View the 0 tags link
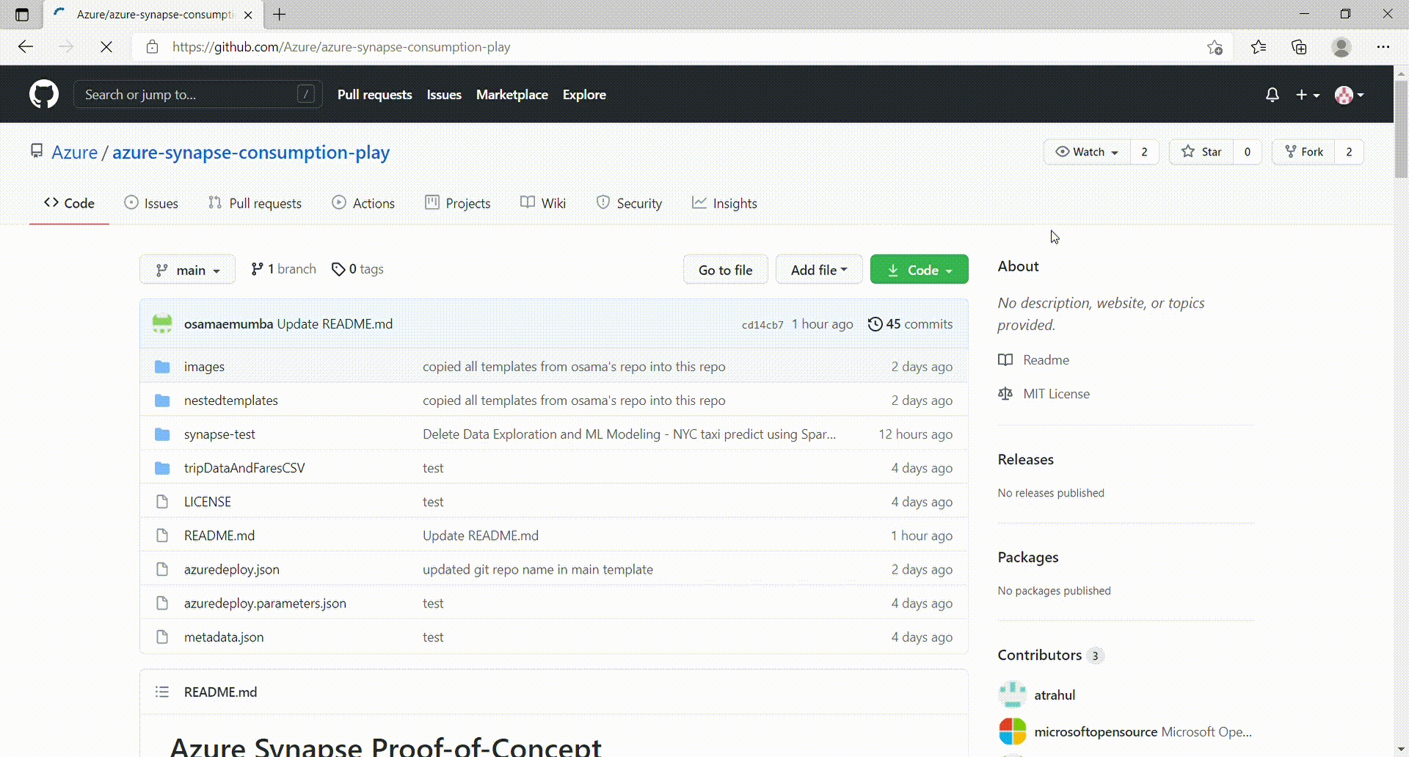The image size is (1409, 757). pos(357,269)
